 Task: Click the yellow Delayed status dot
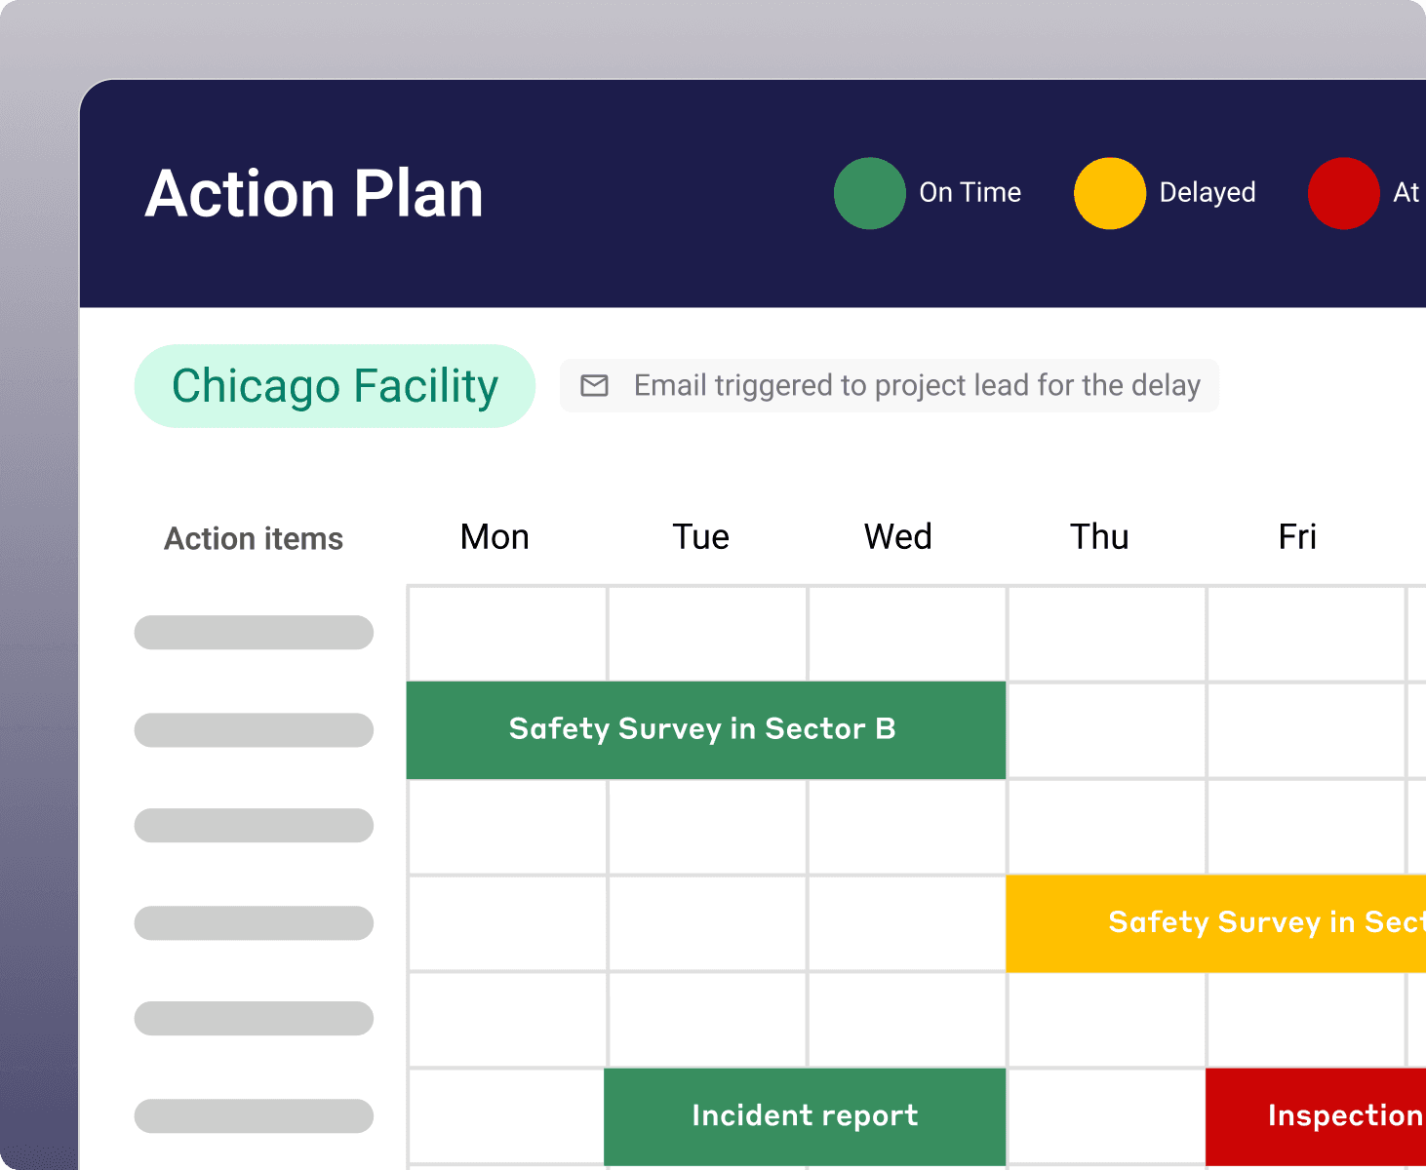pyautogui.click(x=1109, y=193)
